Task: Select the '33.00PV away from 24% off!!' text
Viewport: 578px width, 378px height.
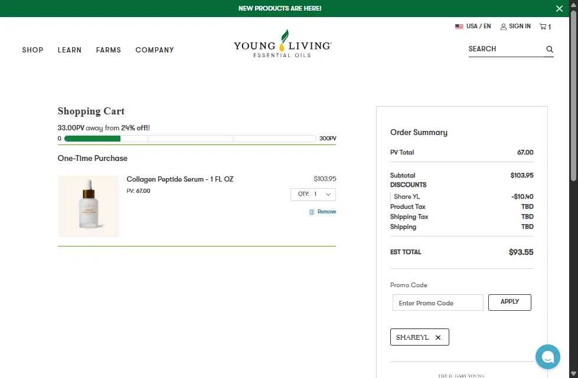Action: point(103,128)
